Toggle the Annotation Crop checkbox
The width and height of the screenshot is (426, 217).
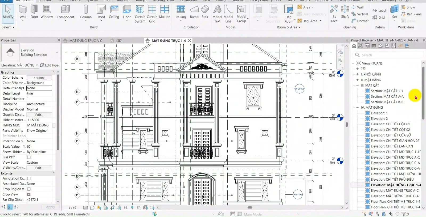[x=29, y=178]
